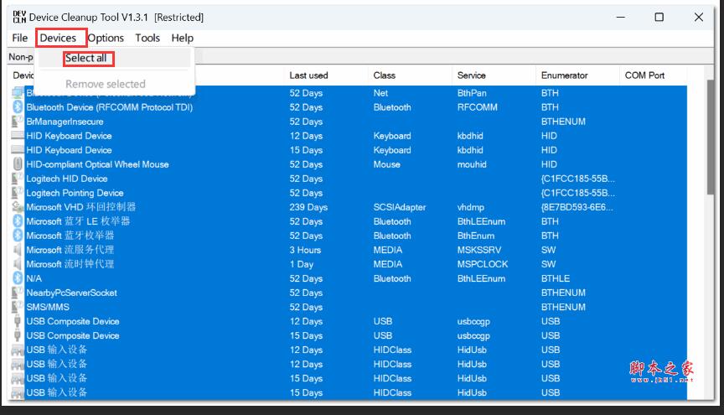The height and width of the screenshot is (415, 724).
Task: Click the SMS/MMS device icon
Action: [18, 307]
